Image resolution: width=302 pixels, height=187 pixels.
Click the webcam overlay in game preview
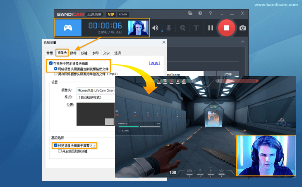[x=266, y=156]
